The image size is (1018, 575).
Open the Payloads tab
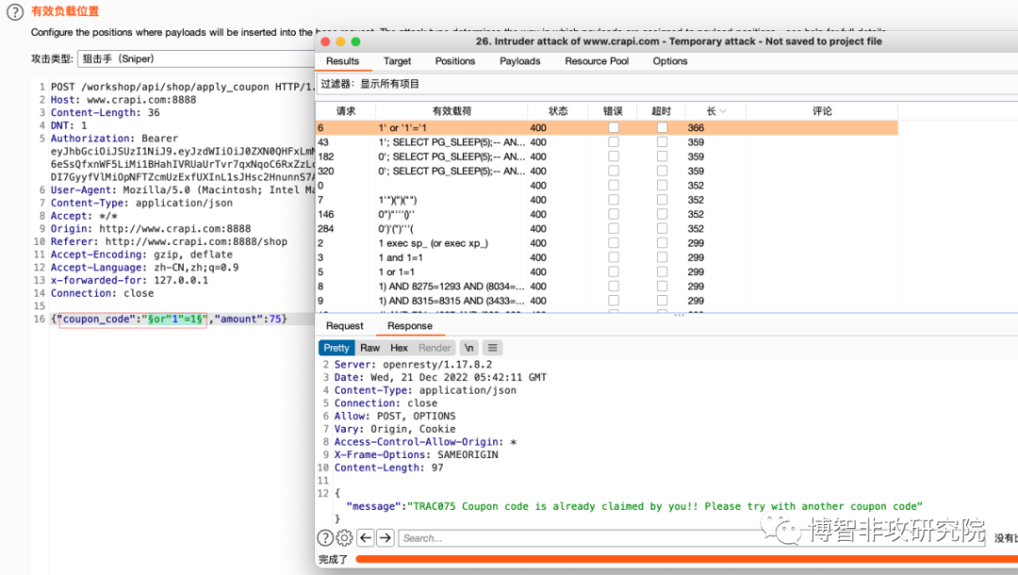click(520, 61)
